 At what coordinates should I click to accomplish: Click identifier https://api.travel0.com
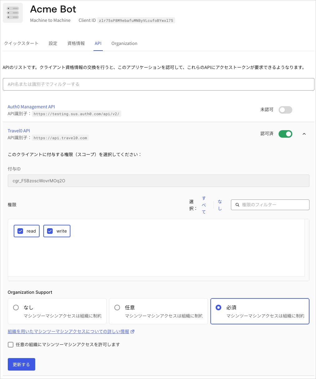[60, 138]
